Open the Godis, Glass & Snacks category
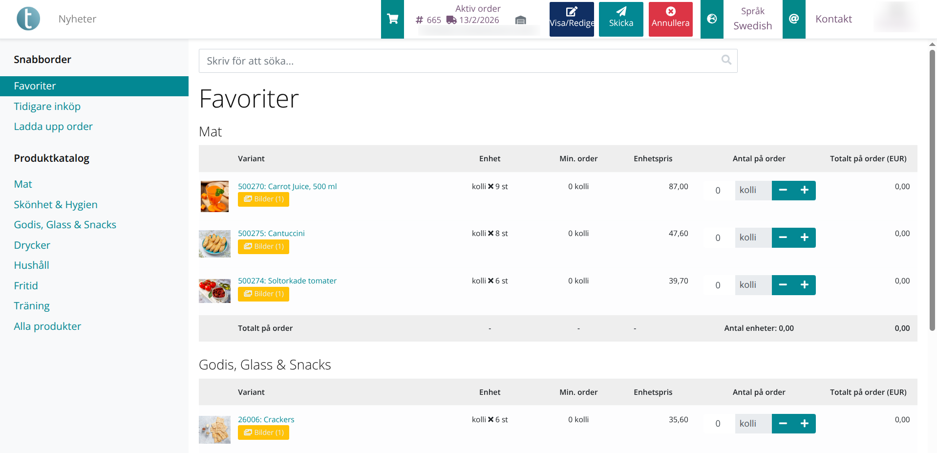Screen dimensions: 937x453 (x=65, y=225)
